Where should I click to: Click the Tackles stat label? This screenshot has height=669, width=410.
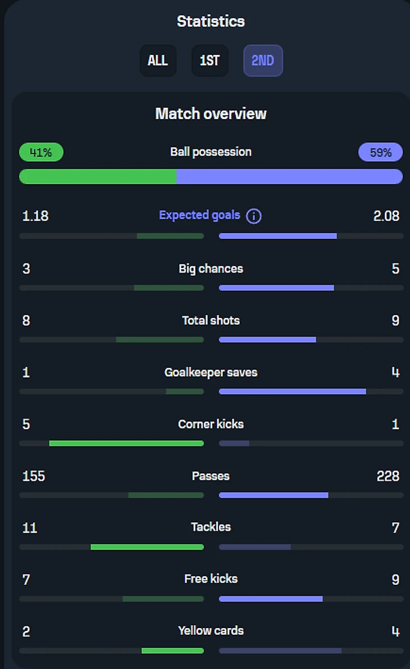[x=211, y=527]
